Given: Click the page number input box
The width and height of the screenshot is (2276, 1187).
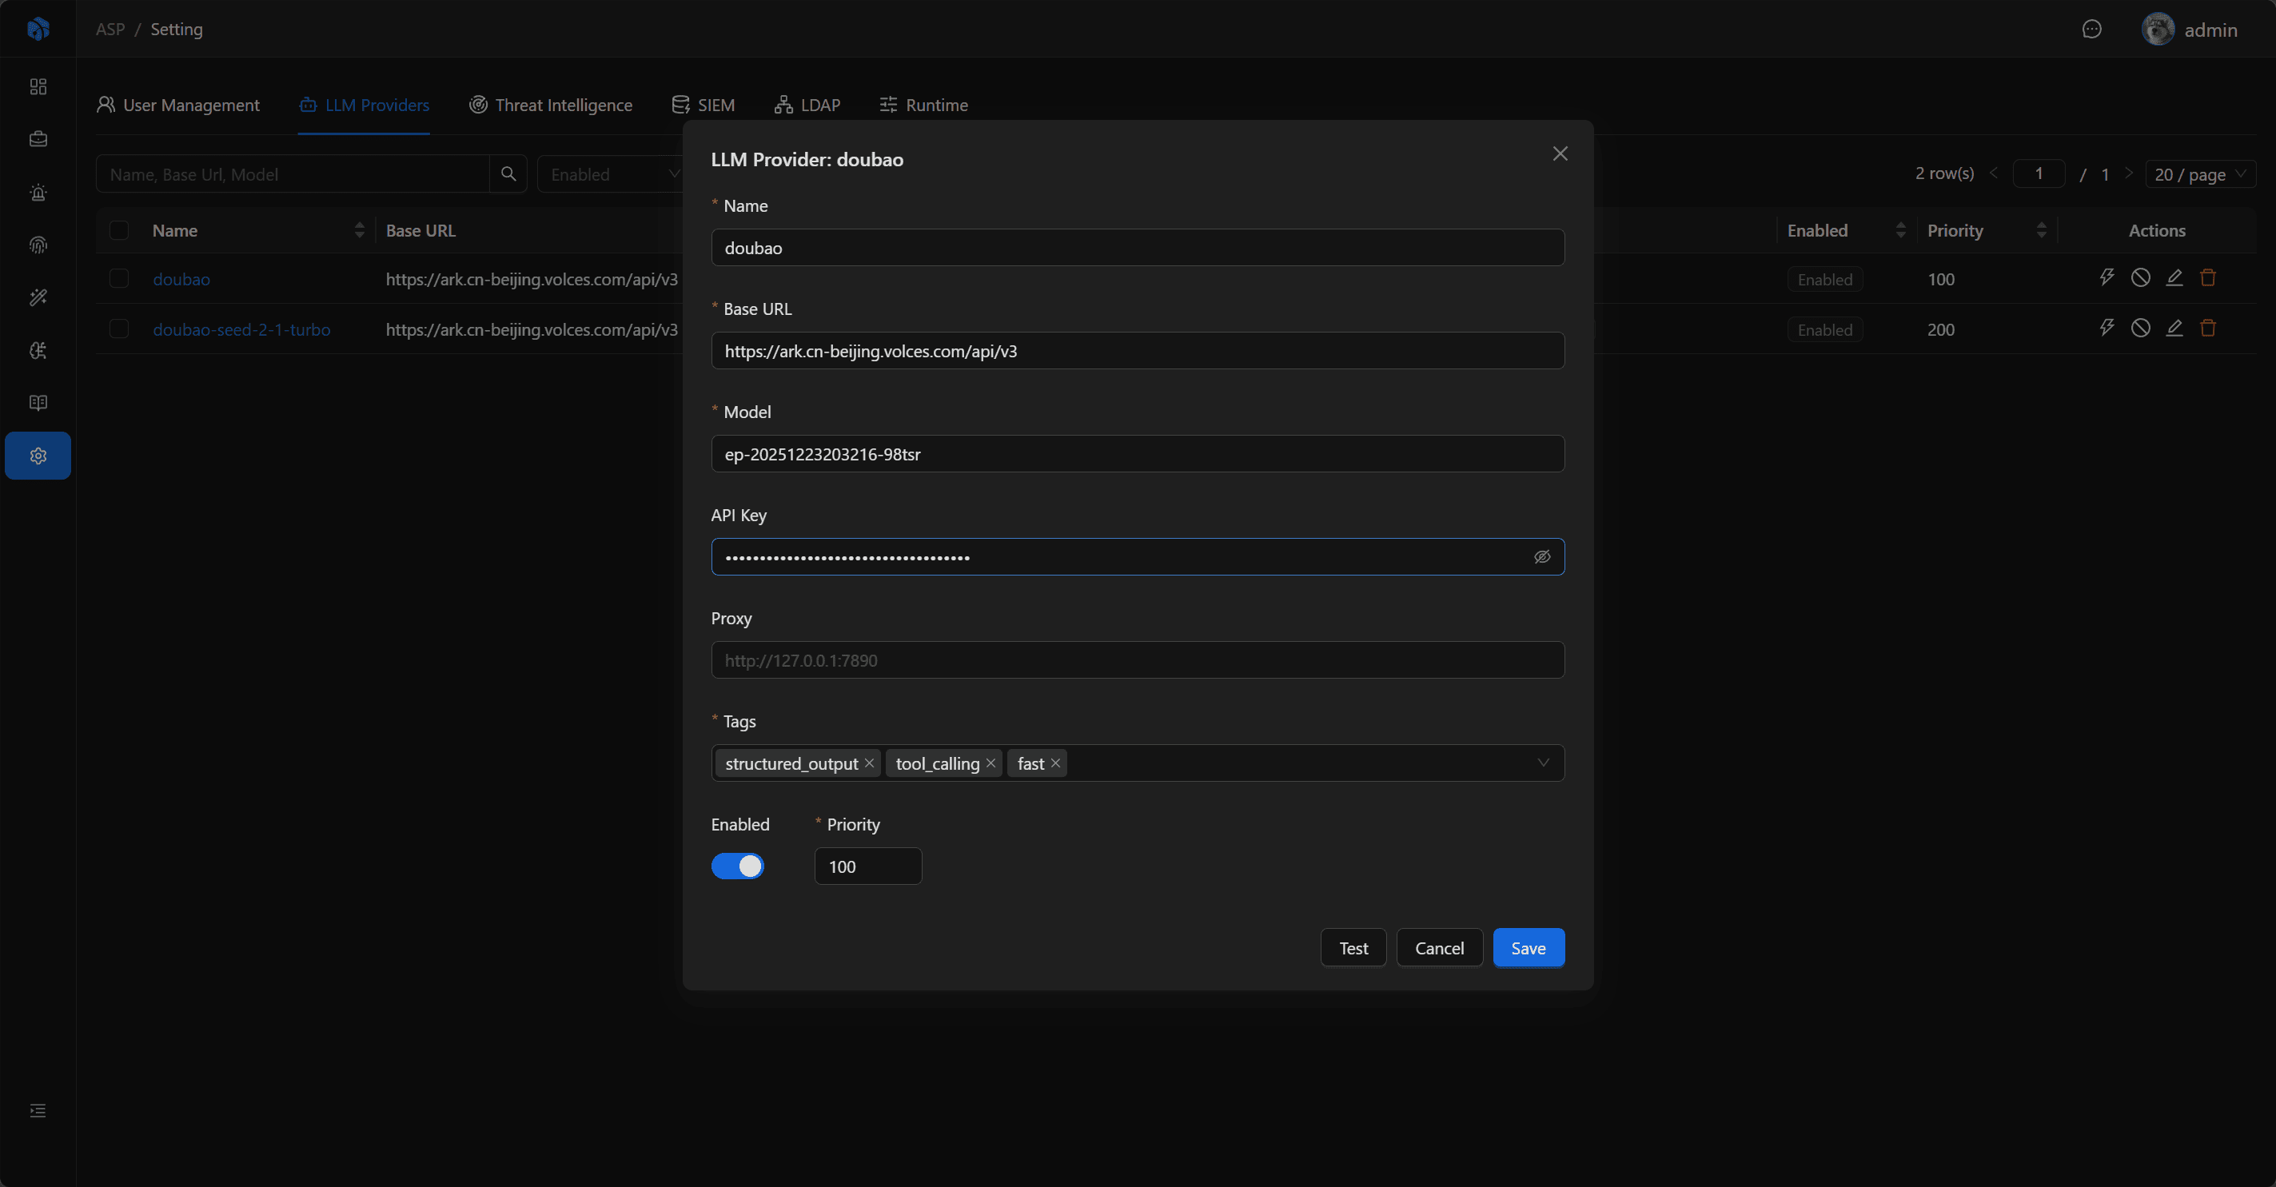Looking at the screenshot, I should [2039, 173].
